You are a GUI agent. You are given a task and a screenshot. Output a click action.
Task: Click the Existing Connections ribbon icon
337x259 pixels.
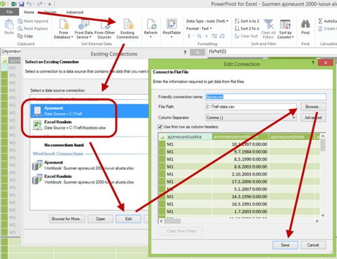pyautogui.click(x=127, y=29)
